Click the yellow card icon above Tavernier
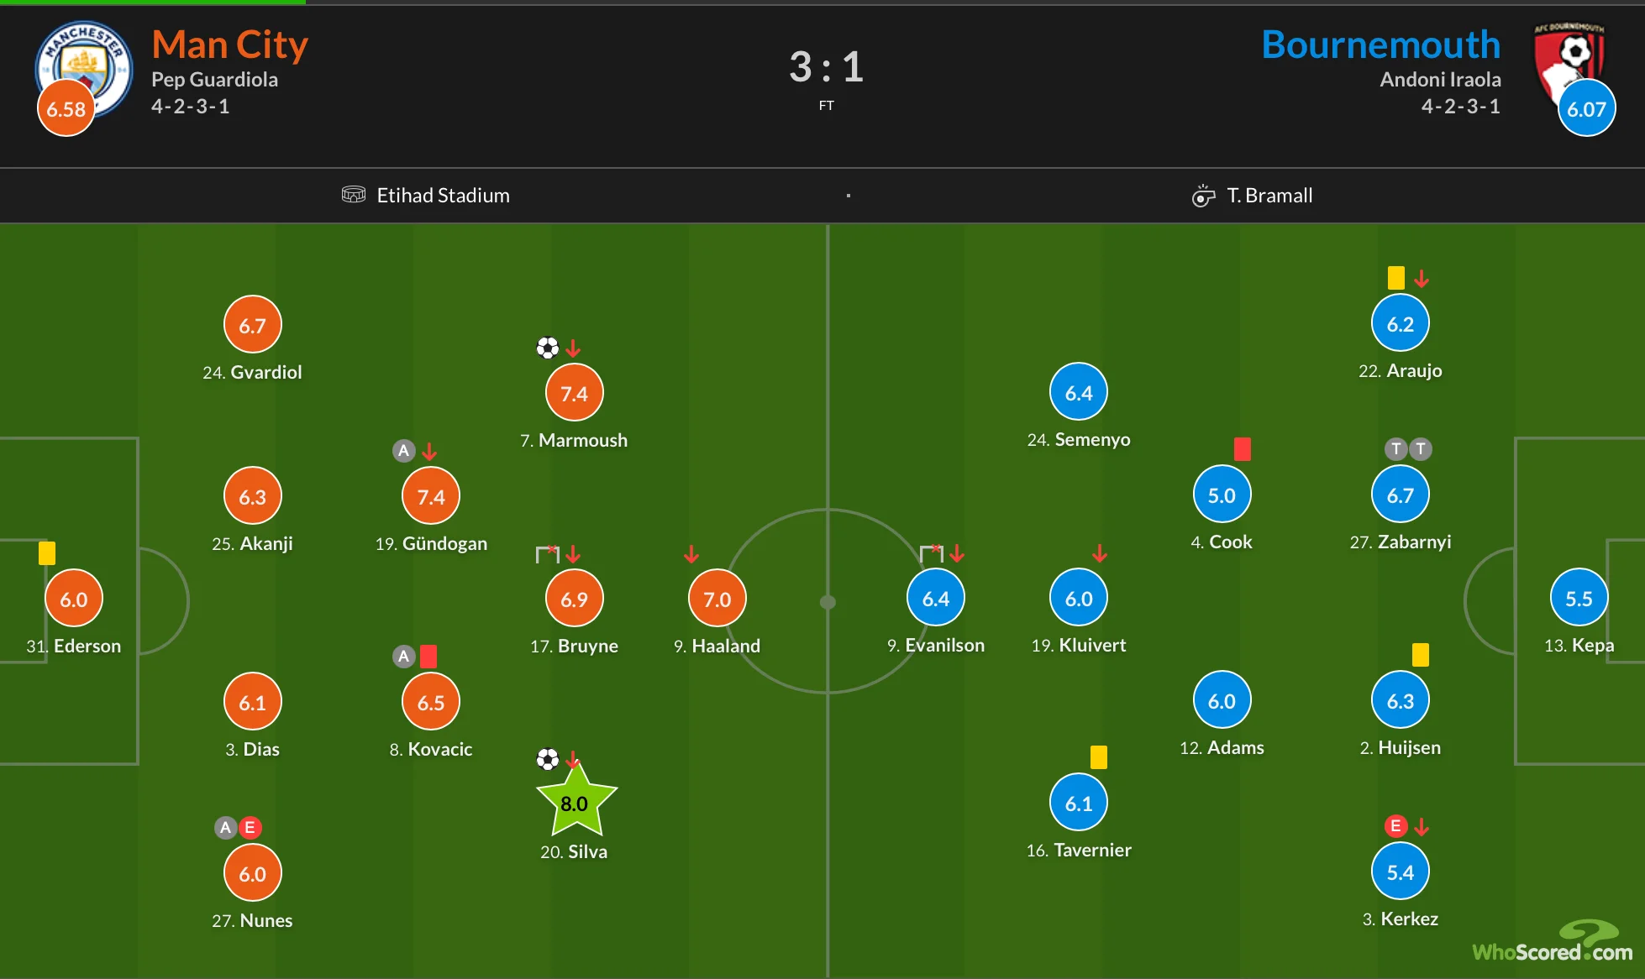1645x979 pixels. [1099, 757]
